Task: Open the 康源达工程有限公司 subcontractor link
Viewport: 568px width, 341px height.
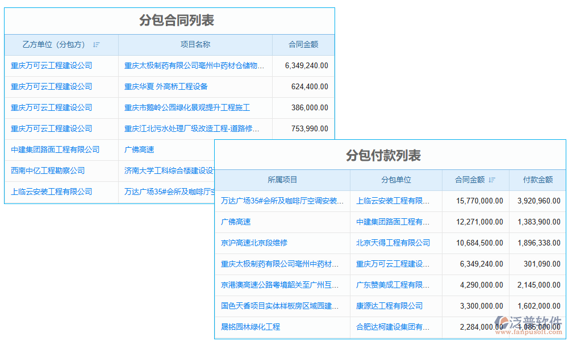Action: click(393, 306)
